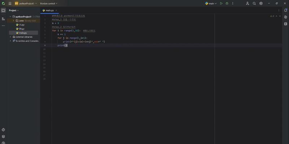This screenshot has height=144, width=289.
Task: Click line number 9 in gutter
Action: (44, 45)
